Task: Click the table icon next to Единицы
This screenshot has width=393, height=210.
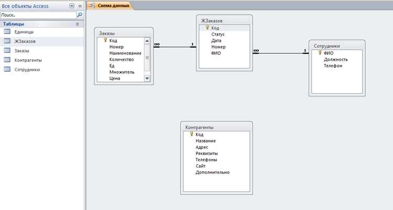Action: pos(7,31)
